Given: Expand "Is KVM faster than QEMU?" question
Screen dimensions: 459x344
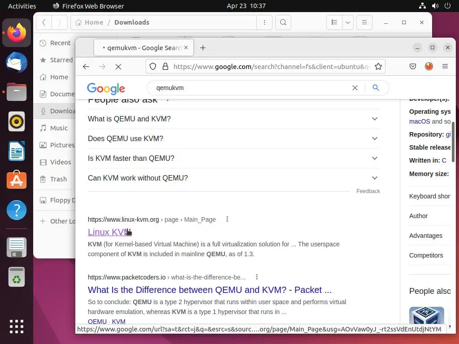Looking at the screenshot, I should pos(233,158).
